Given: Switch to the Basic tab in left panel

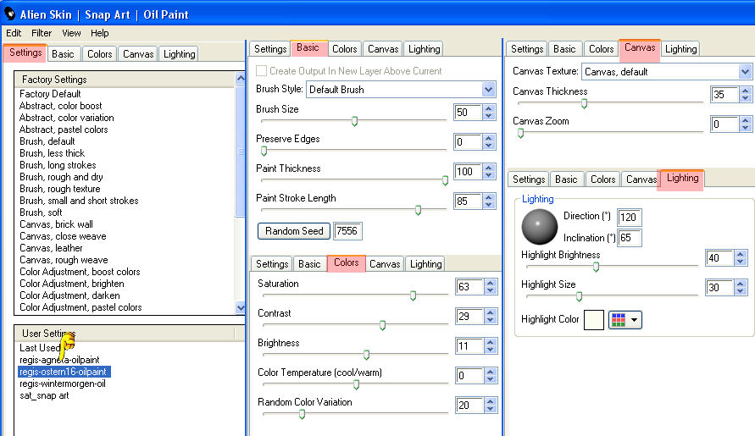Looking at the screenshot, I should click(x=63, y=54).
